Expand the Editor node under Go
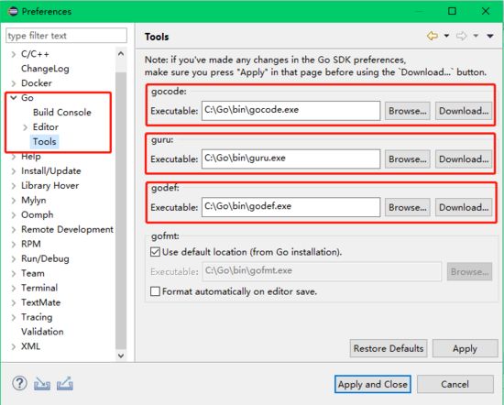Image resolution: width=504 pixels, height=405 pixels. [x=25, y=127]
